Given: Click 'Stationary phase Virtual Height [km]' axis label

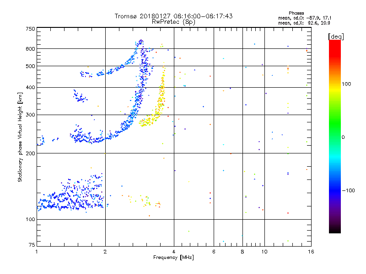Looking at the screenshot, I should pos(20,137).
